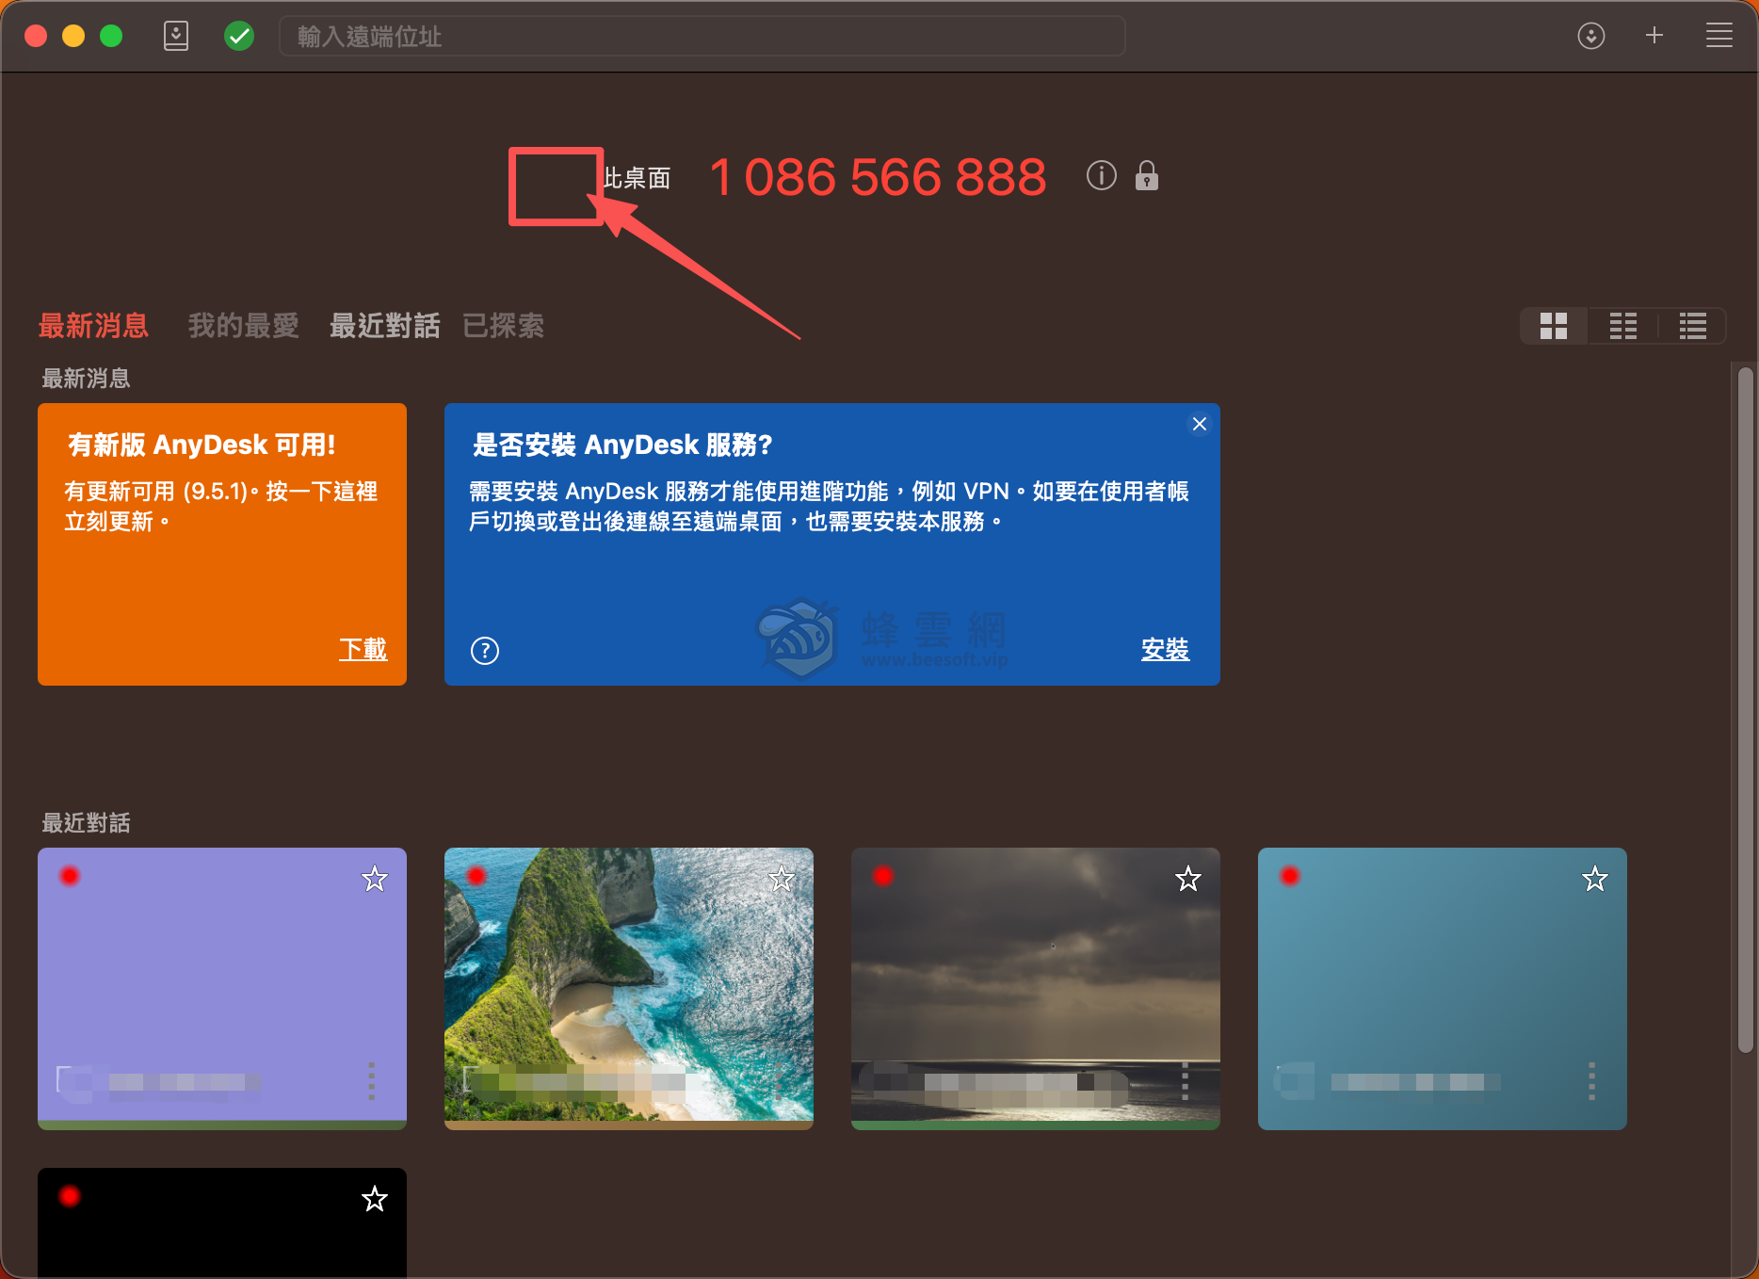The width and height of the screenshot is (1759, 1279).
Task: Switch to the 最新消息 tab
Action: click(x=93, y=326)
